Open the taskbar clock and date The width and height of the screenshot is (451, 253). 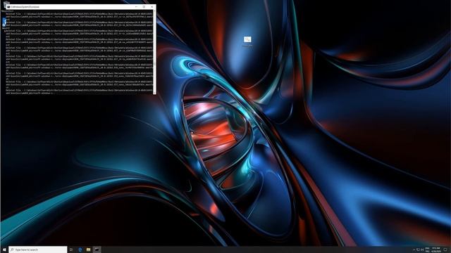pyautogui.click(x=436, y=249)
